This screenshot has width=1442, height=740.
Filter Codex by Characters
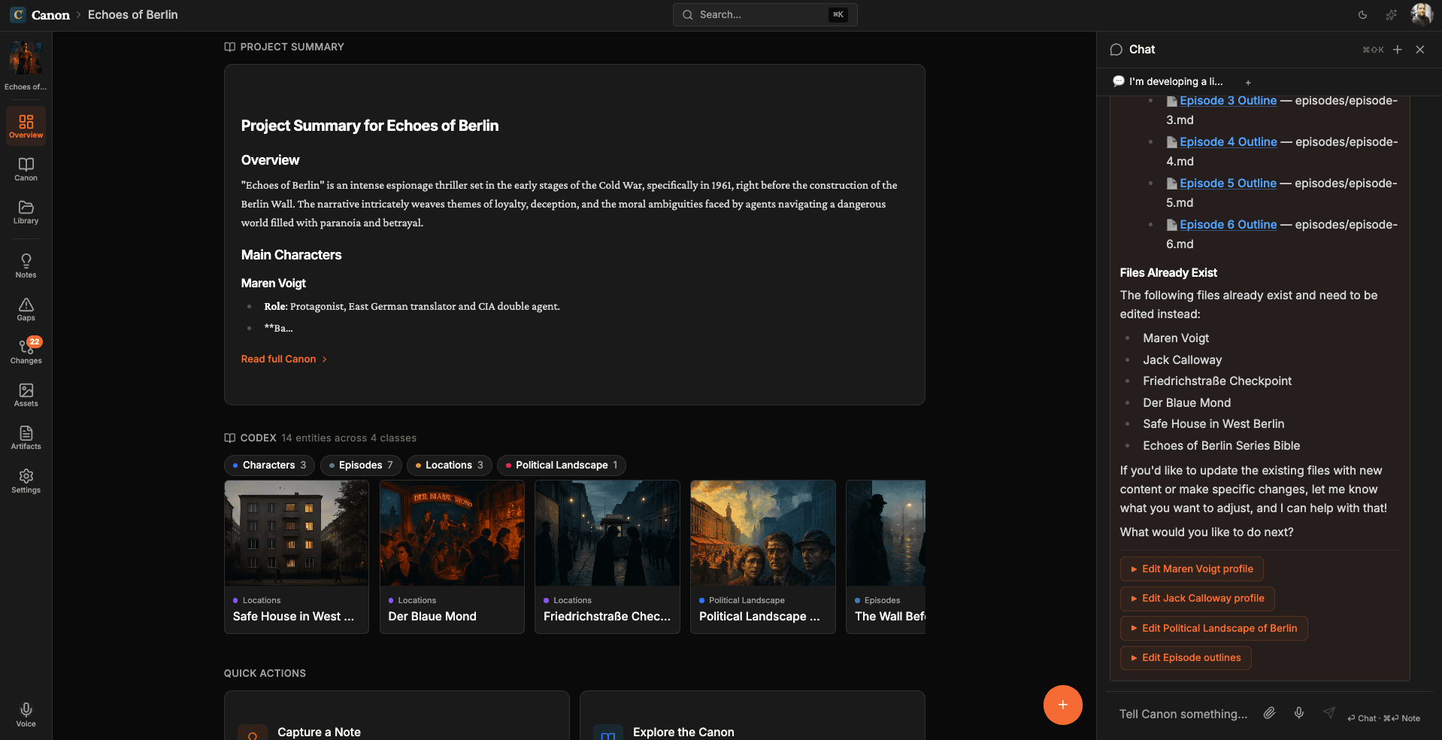pos(269,466)
